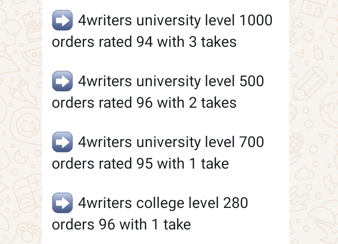
Task: Click the pencil doodle in right wallpaper
Action: click(310, 84)
